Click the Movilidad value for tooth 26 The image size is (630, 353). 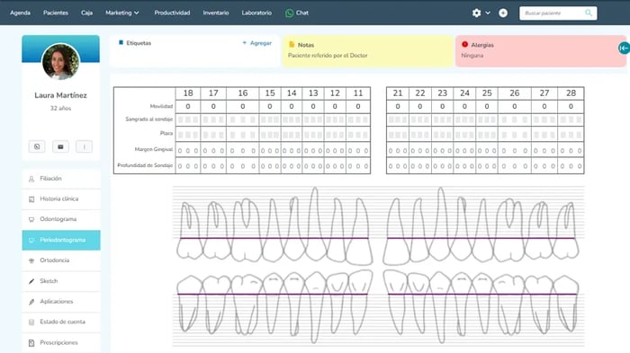pyautogui.click(x=515, y=107)
